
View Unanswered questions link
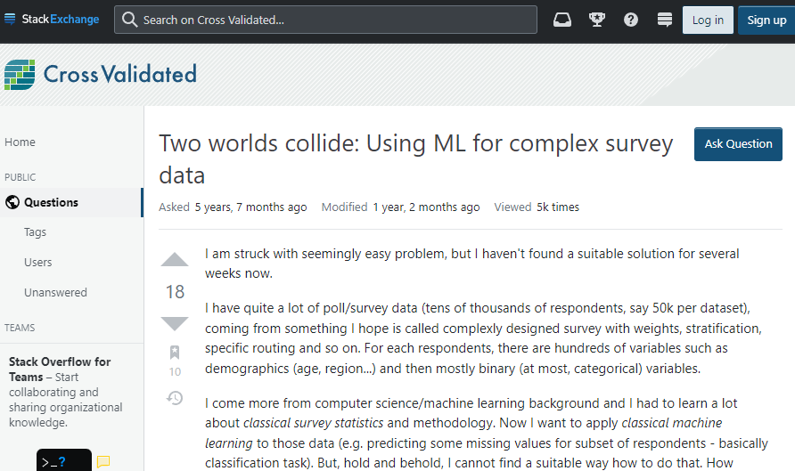[x=56, y=293]
